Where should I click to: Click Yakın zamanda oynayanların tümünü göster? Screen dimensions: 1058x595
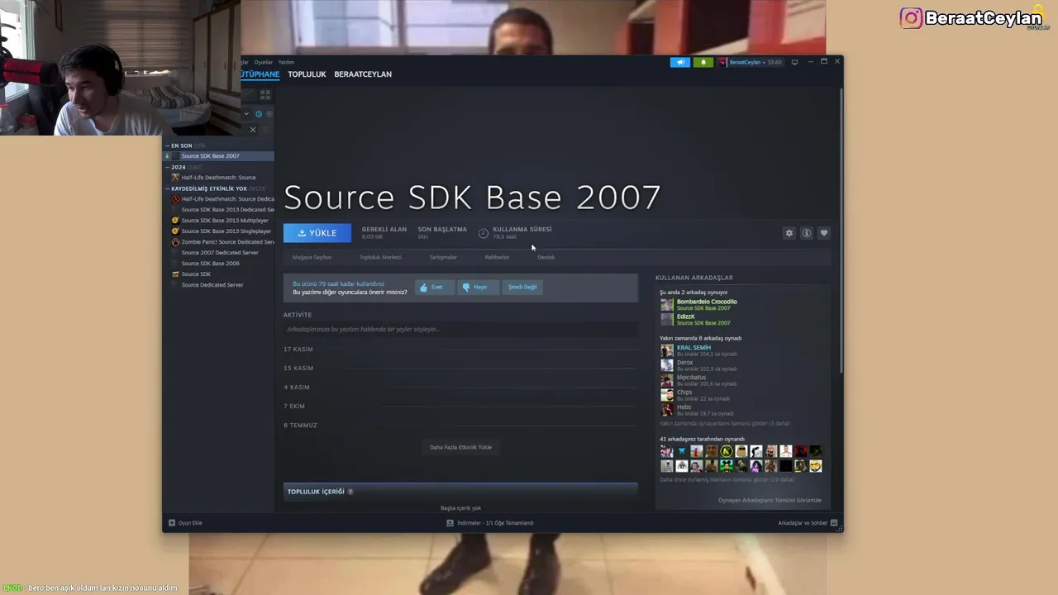tap(724, 424)
